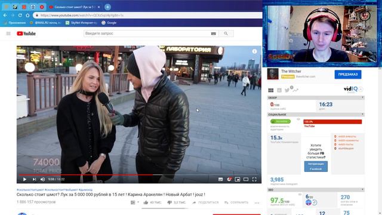Collapse the SEO section

362,190
